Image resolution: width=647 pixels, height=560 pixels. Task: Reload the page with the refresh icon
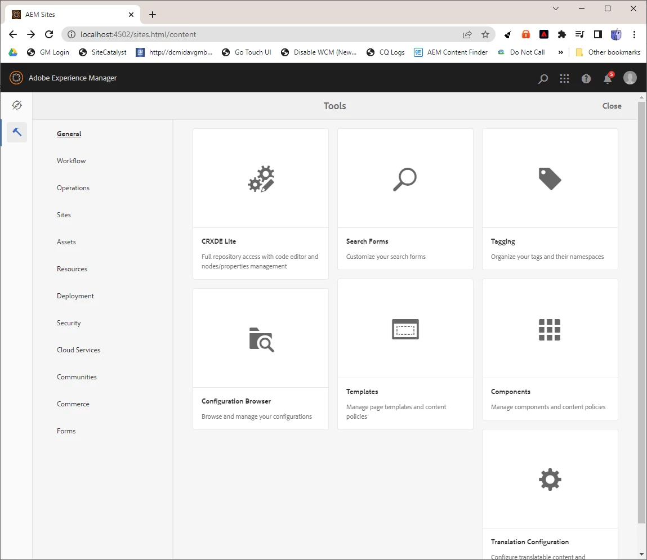tap(49, 34)
